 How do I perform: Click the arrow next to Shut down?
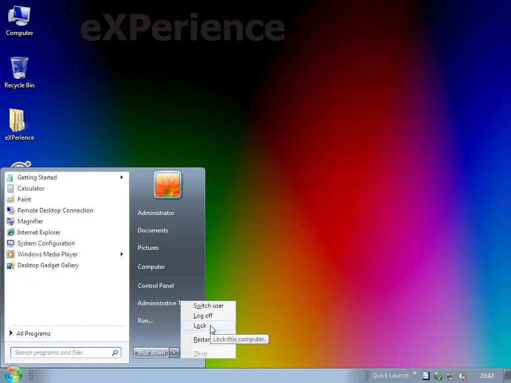[174, 353]
